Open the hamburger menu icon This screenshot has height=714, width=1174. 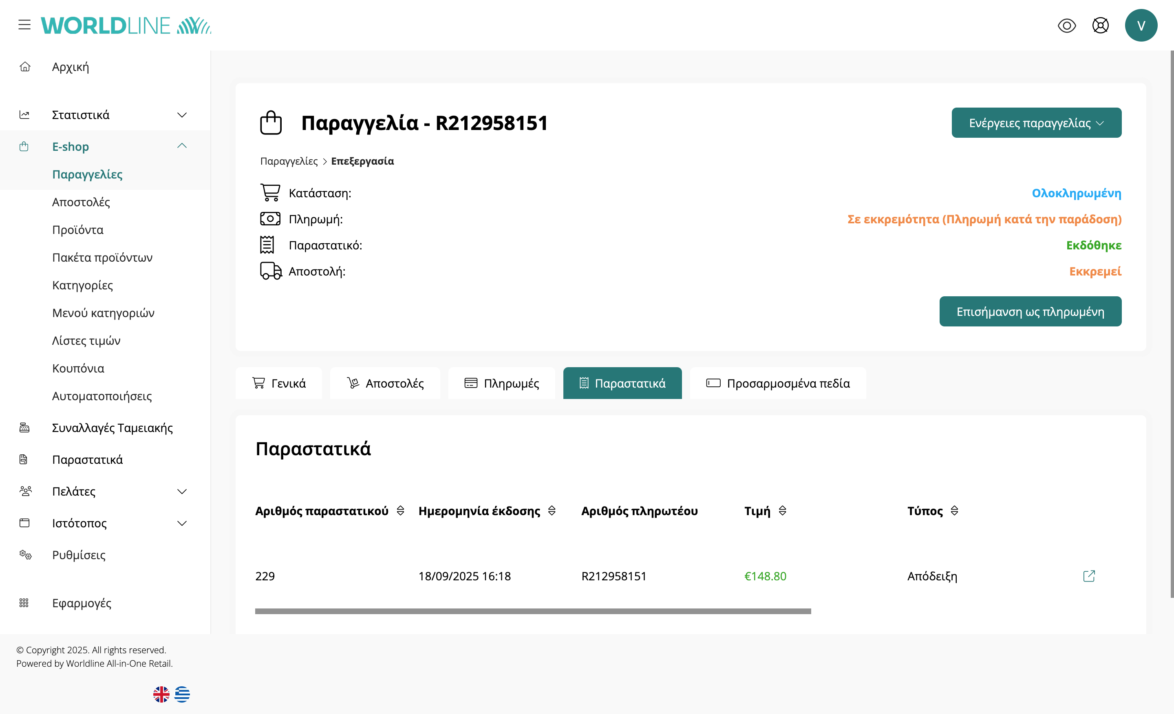click(x=24, y=25)
